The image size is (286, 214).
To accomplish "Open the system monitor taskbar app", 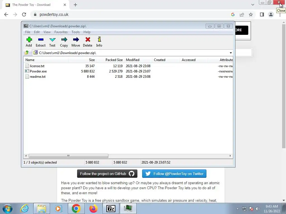I will pos(128,208).
